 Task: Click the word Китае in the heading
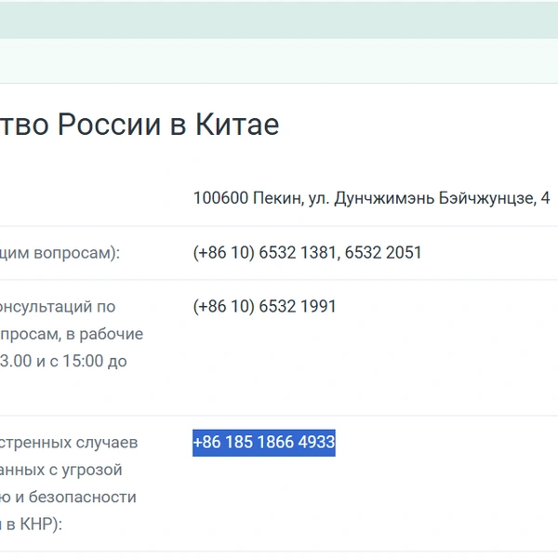pyautogui.click(x=237, y=125)
